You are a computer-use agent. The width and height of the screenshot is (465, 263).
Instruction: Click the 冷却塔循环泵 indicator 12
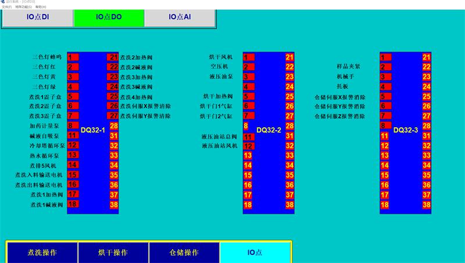(73, 145)
